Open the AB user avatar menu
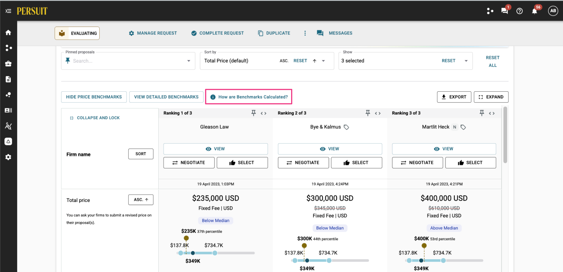The image size is (563, 272). tap(553, 11)
